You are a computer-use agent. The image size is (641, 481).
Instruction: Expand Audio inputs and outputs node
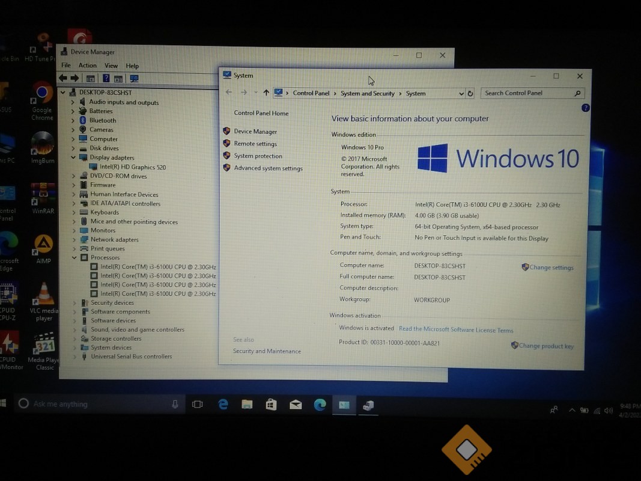point(73,102)
